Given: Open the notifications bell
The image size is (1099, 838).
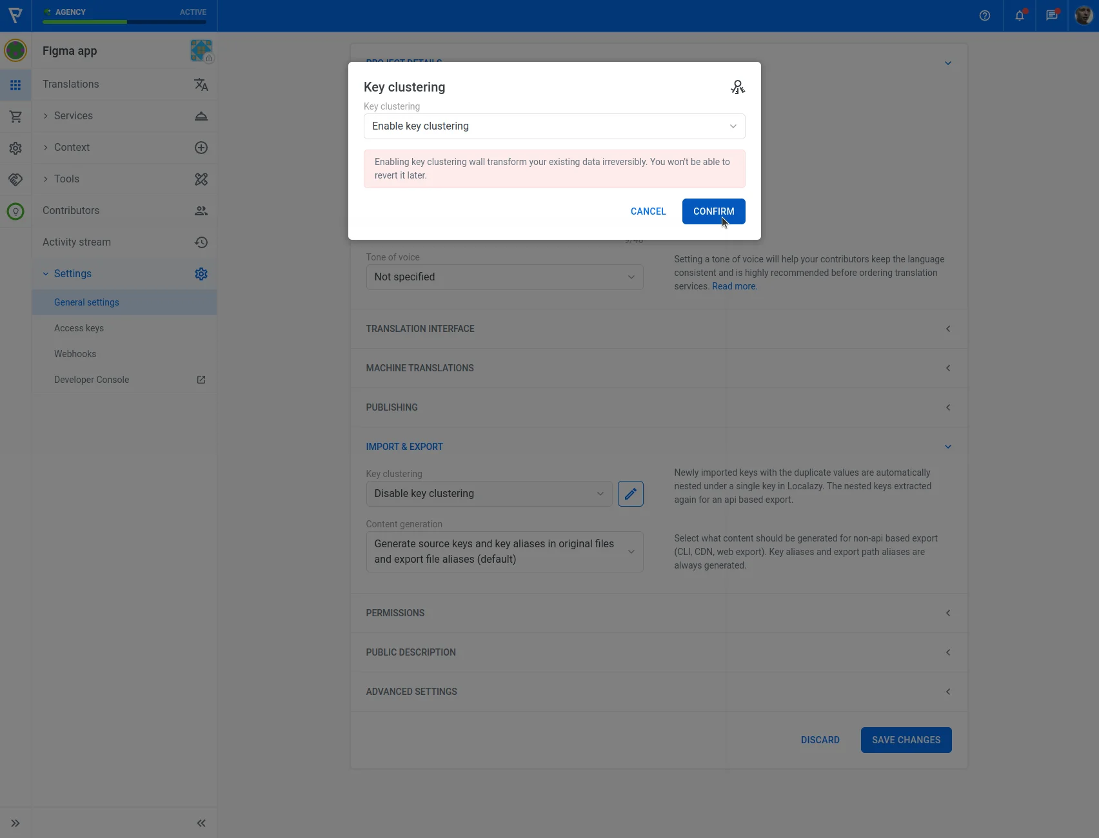Looking at the screenshot, I should coord(1019,15).
